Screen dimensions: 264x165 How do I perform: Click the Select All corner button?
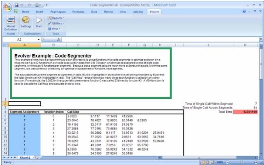[x=5, y=45]
